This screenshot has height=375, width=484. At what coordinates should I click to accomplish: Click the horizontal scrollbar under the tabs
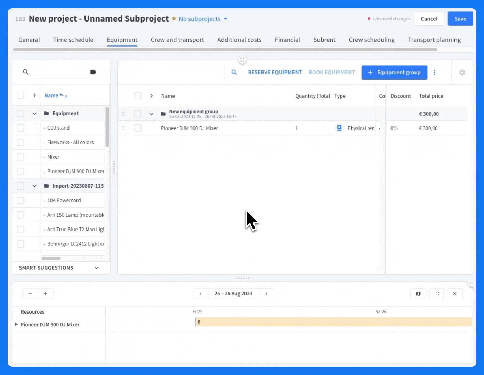[225, 50]
